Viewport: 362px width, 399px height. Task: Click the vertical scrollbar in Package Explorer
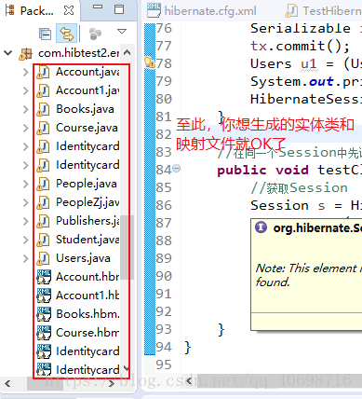pyautogui.click(x=127, y=247)
